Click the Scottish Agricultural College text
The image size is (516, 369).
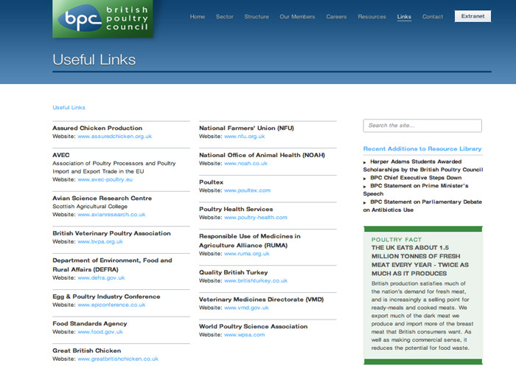(90, 207)
